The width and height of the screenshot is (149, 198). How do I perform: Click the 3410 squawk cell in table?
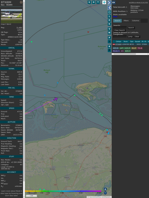click(139, 44)
